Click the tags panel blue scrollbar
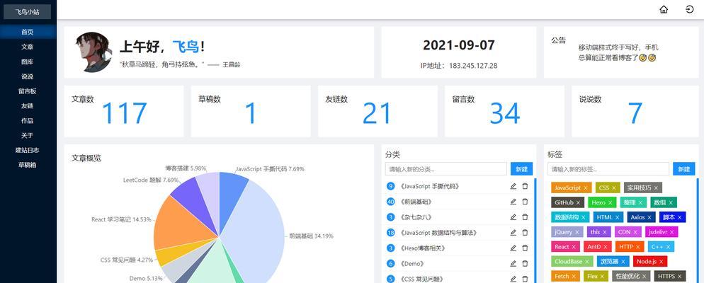Image resolution: width=704 pixels, height=283 pixels. click(697, 230)
